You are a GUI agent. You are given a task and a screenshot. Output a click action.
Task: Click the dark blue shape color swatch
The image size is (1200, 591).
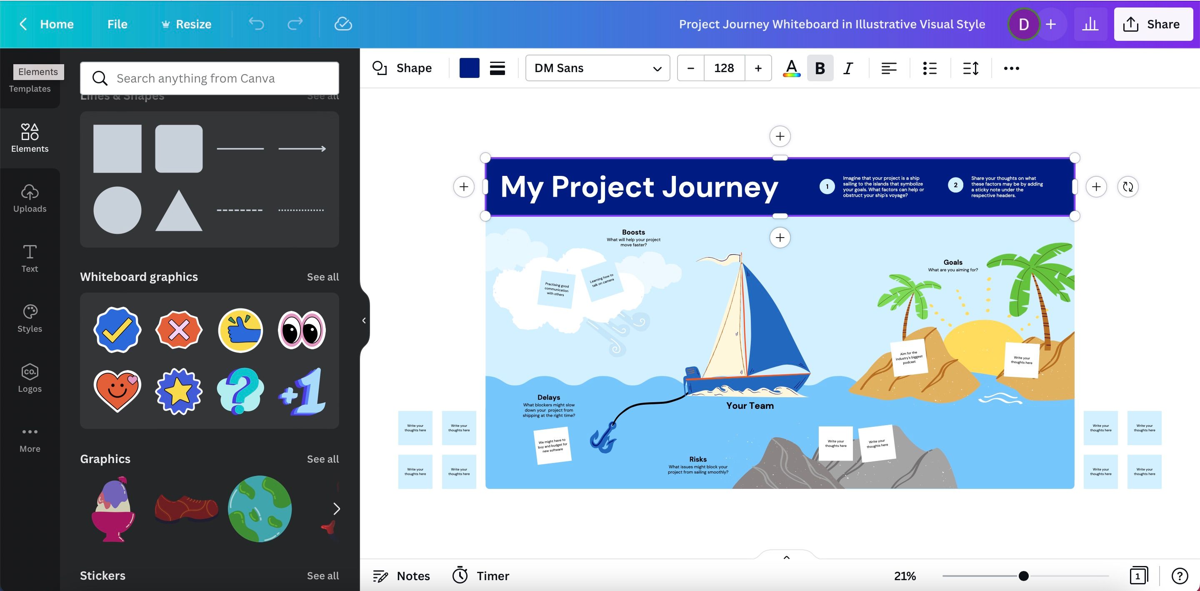(x=469, y=68)
